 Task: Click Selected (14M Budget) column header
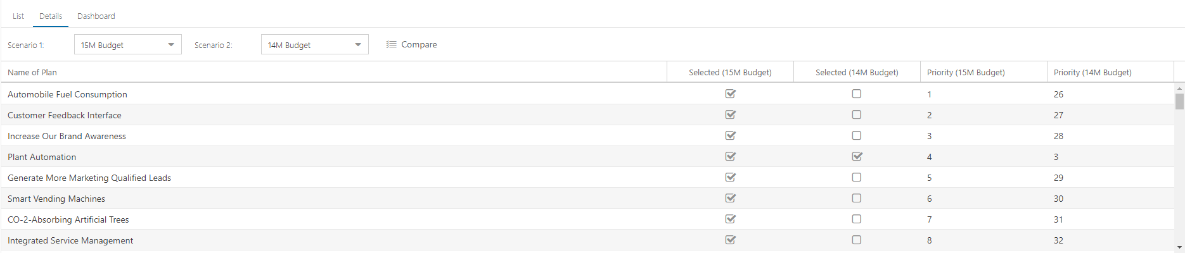tap(857, 72)
